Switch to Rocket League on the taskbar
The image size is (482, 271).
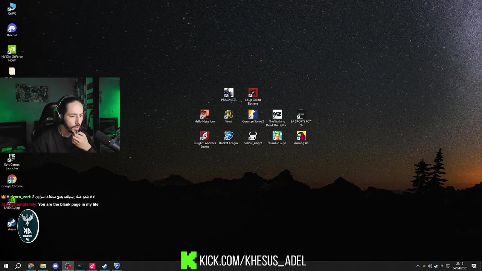117,266
